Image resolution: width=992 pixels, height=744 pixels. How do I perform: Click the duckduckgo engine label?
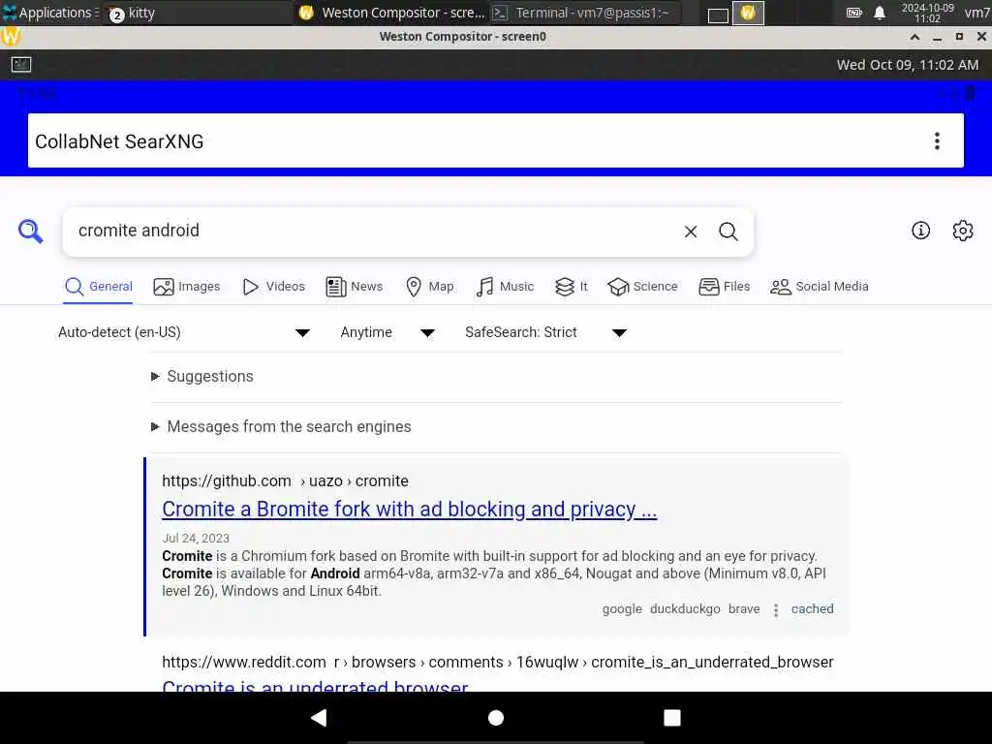685,609
